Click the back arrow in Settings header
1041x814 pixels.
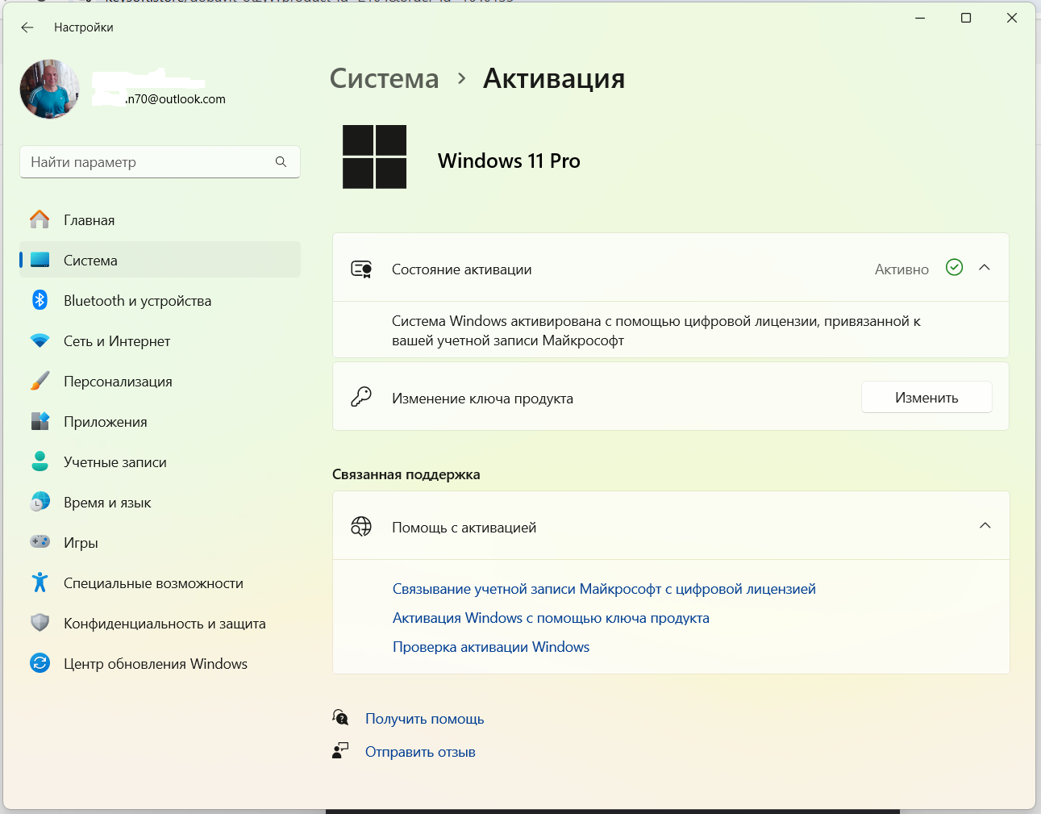tap(27, 27)
